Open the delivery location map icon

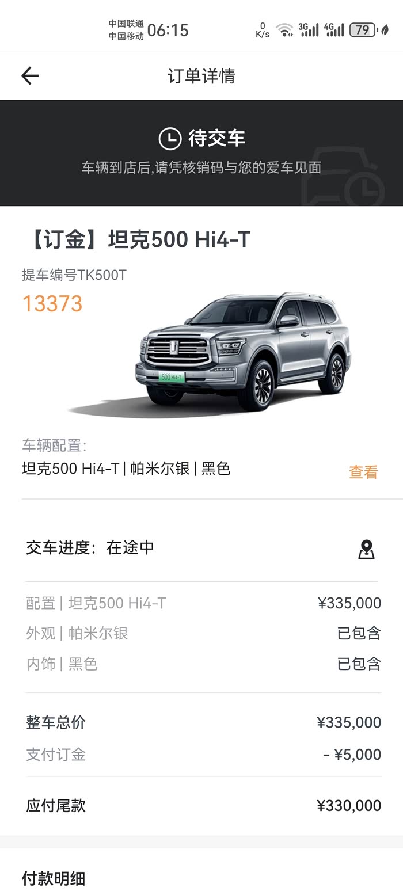[366, 549]
